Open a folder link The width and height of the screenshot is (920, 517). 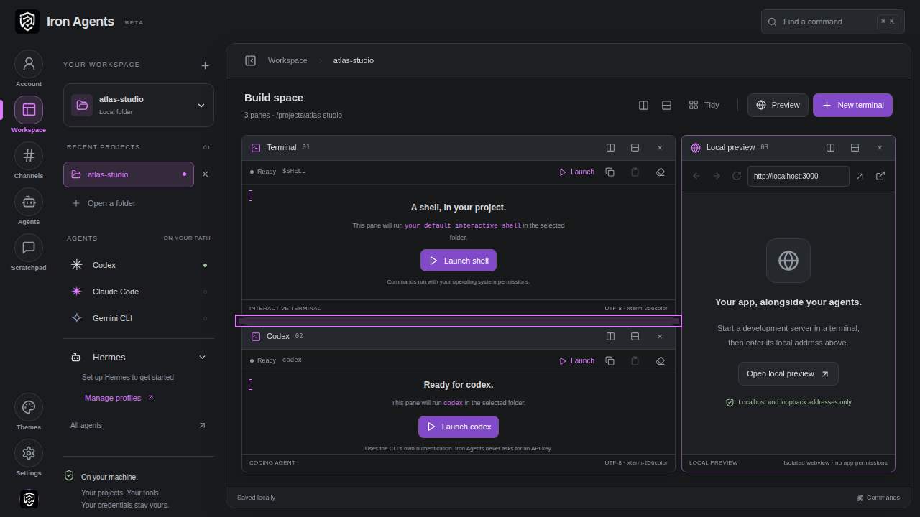103,203
